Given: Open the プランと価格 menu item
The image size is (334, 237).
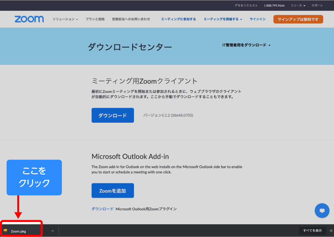Looking at the screenshot, I should tap(95, 19).
